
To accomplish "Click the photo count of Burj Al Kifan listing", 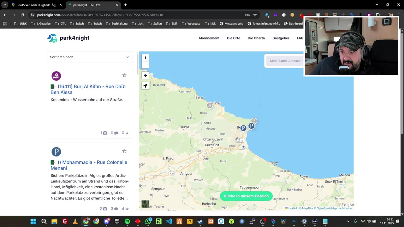I will 104,133.
